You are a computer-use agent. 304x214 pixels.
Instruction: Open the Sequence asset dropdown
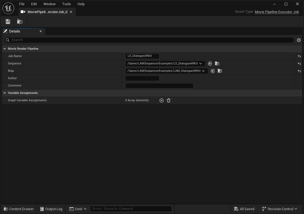click(x=165, y=64)
